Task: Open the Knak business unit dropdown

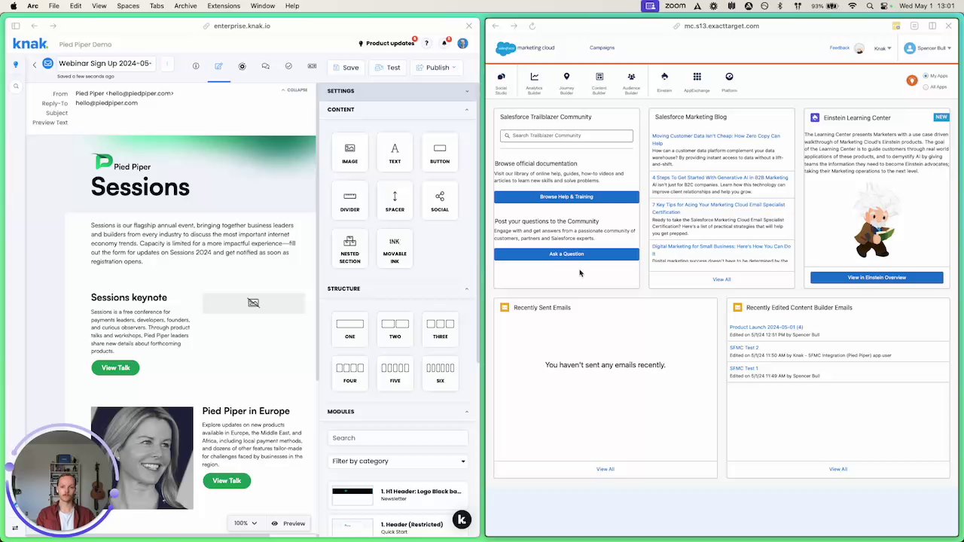Action: pyautogui.click(x=883, y=48)
